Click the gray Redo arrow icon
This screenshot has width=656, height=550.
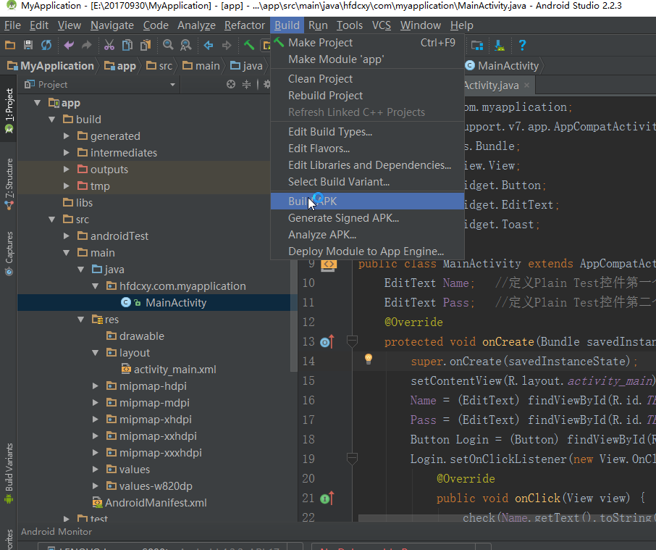87,45
